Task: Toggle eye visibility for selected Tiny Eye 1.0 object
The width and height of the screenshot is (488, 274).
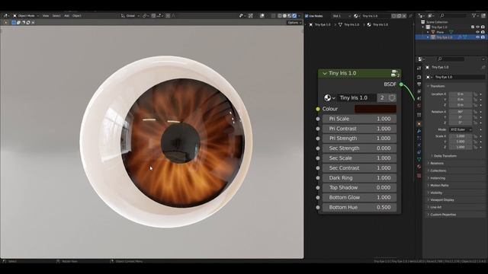Action: 478,37
